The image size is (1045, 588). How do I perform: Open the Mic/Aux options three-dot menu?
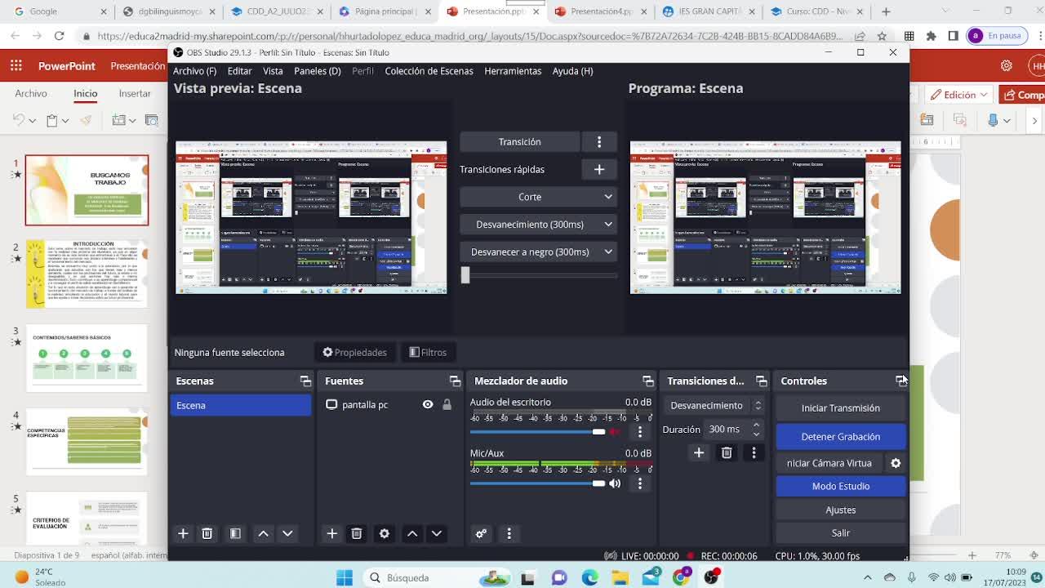pos(640,483)
